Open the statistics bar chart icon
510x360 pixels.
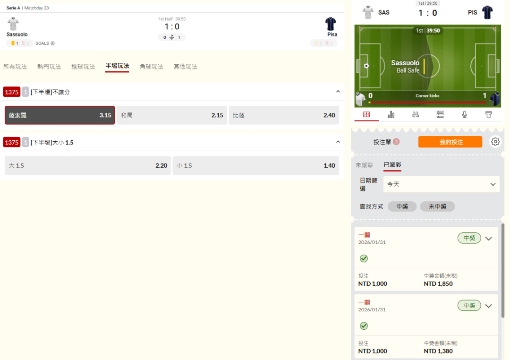point(391,114)
